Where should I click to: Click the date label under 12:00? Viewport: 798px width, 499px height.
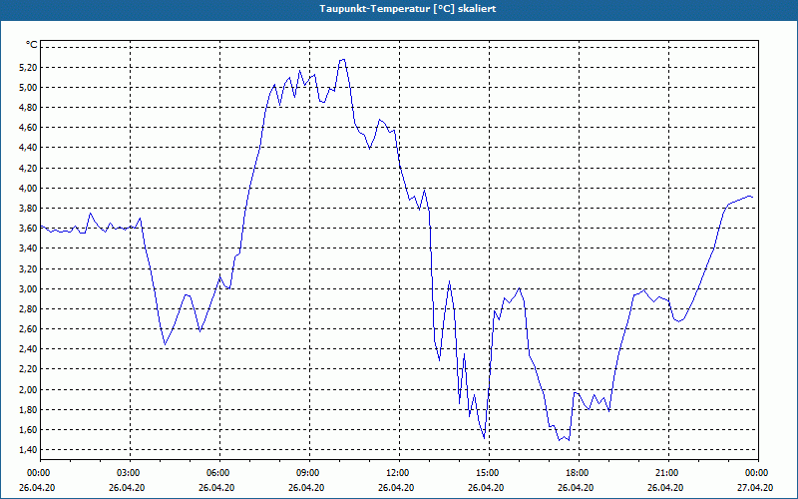click(396, 488)
